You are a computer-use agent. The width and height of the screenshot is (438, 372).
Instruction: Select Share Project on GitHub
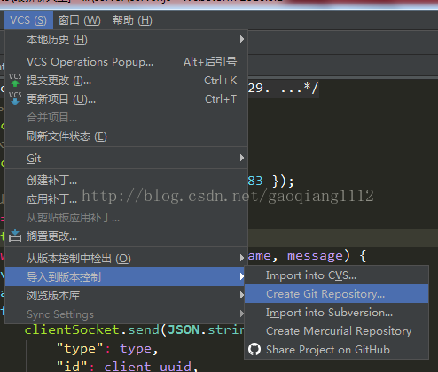pos(336,350)
